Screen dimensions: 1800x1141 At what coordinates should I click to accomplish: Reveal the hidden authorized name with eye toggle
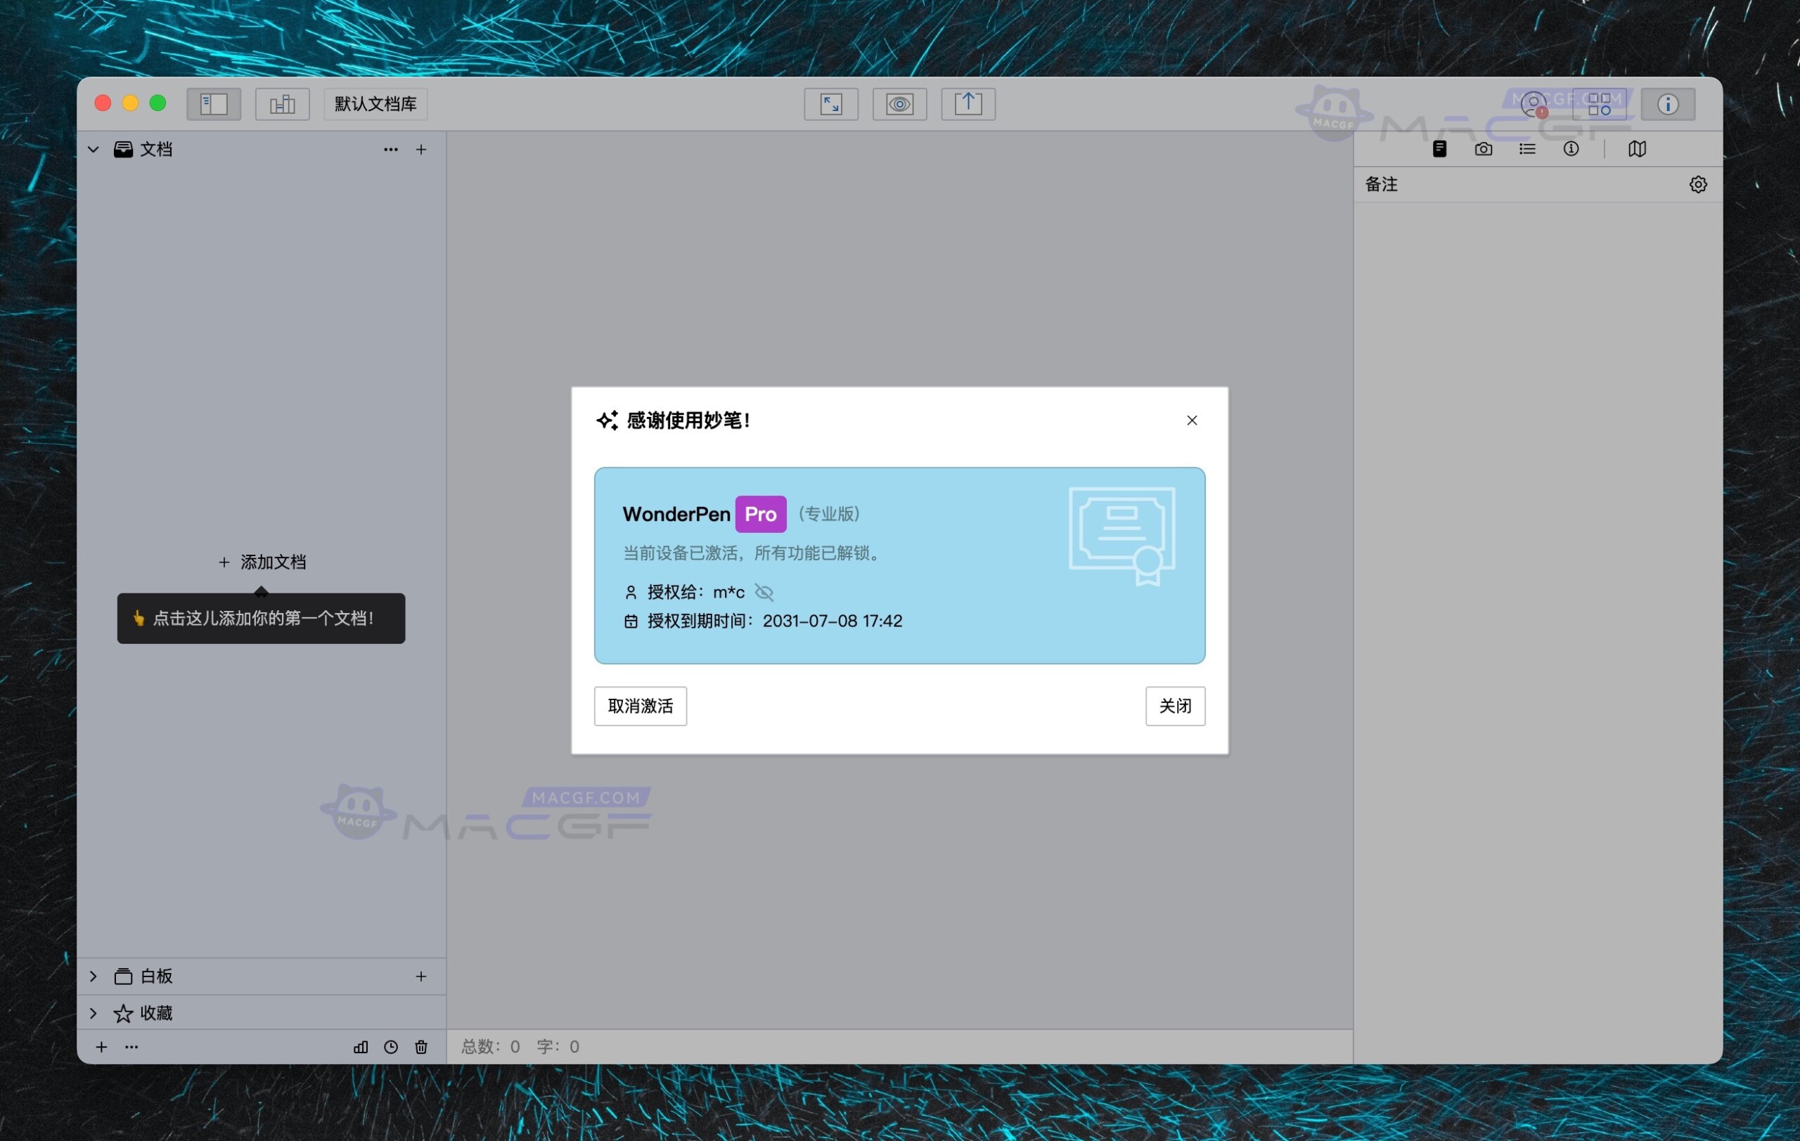click(765, 593)
